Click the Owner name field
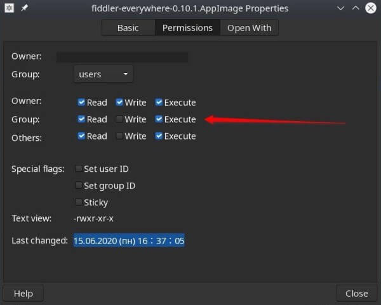This screenshot has width=381, height=305. pyautogui.click(x=122, y=57)
